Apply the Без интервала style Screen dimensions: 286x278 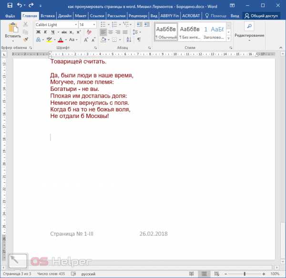coord(190,32)
